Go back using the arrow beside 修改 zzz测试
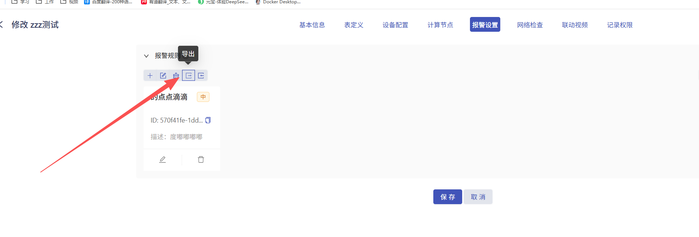Image resolution: width=699 pixels, height=237 pixels. pos(1,25)
